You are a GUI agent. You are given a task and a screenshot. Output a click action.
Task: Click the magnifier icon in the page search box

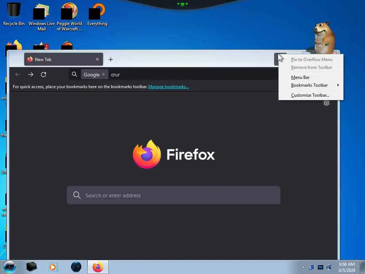pos(77,195)
